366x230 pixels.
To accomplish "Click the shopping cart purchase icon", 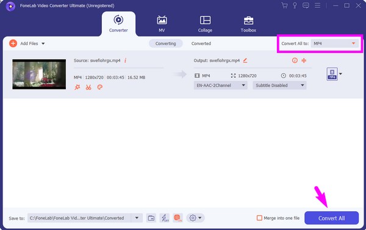I will pyautogui.click(x=284, y=5).
